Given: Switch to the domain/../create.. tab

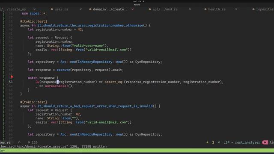Looking at the screenshot, I should click(110, 9).
